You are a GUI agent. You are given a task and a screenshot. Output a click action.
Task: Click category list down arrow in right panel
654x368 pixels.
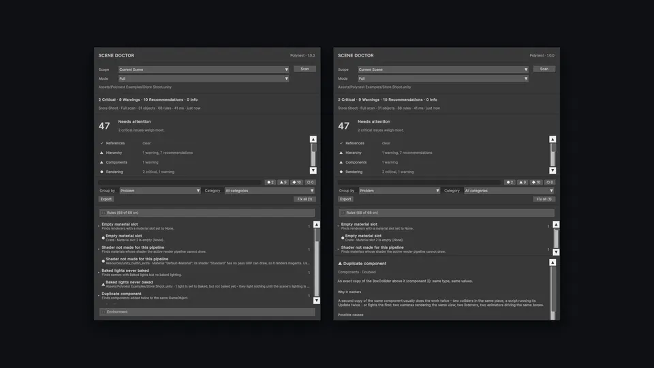pyautogui.click(x=552, y=170)
